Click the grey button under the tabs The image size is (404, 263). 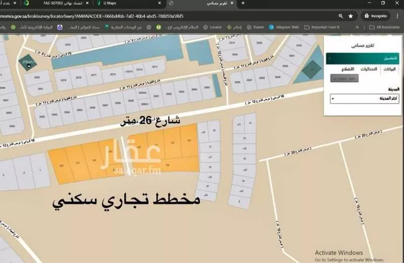[344, 78]
